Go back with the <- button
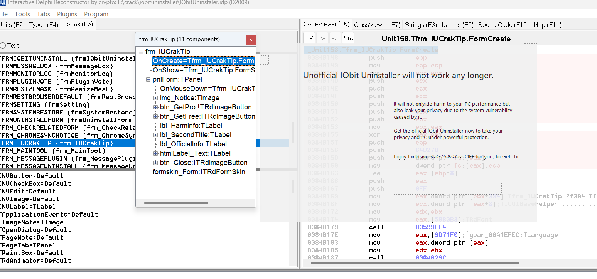 pos(322,38)
